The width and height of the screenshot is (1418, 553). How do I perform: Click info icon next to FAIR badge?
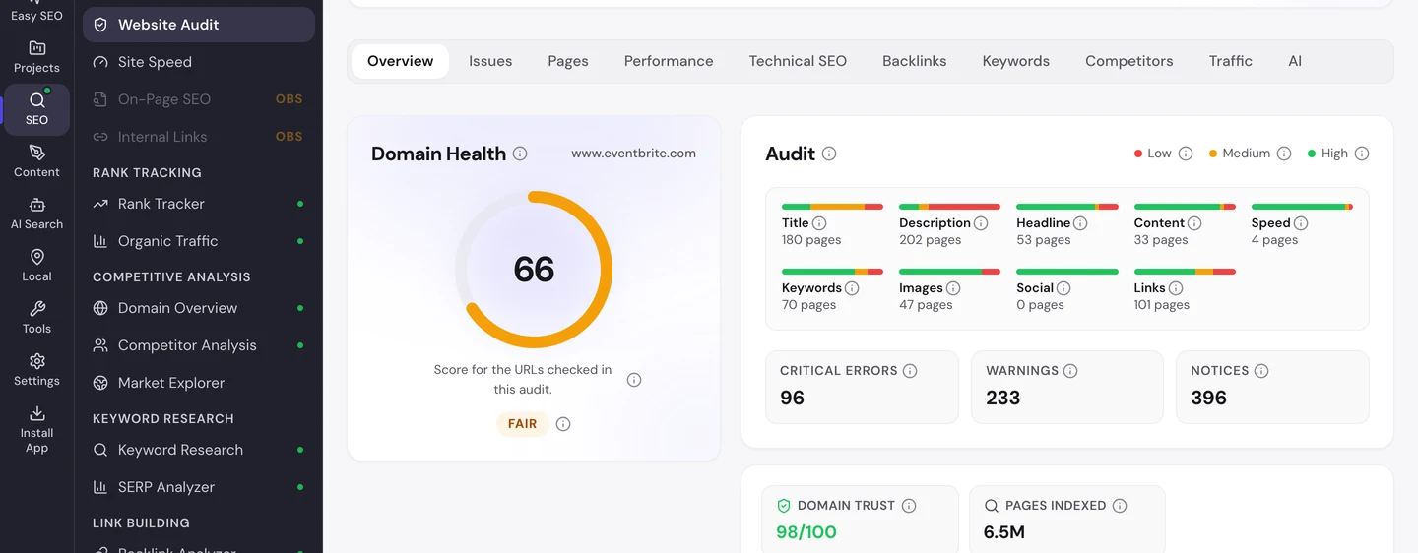(563, 424)
